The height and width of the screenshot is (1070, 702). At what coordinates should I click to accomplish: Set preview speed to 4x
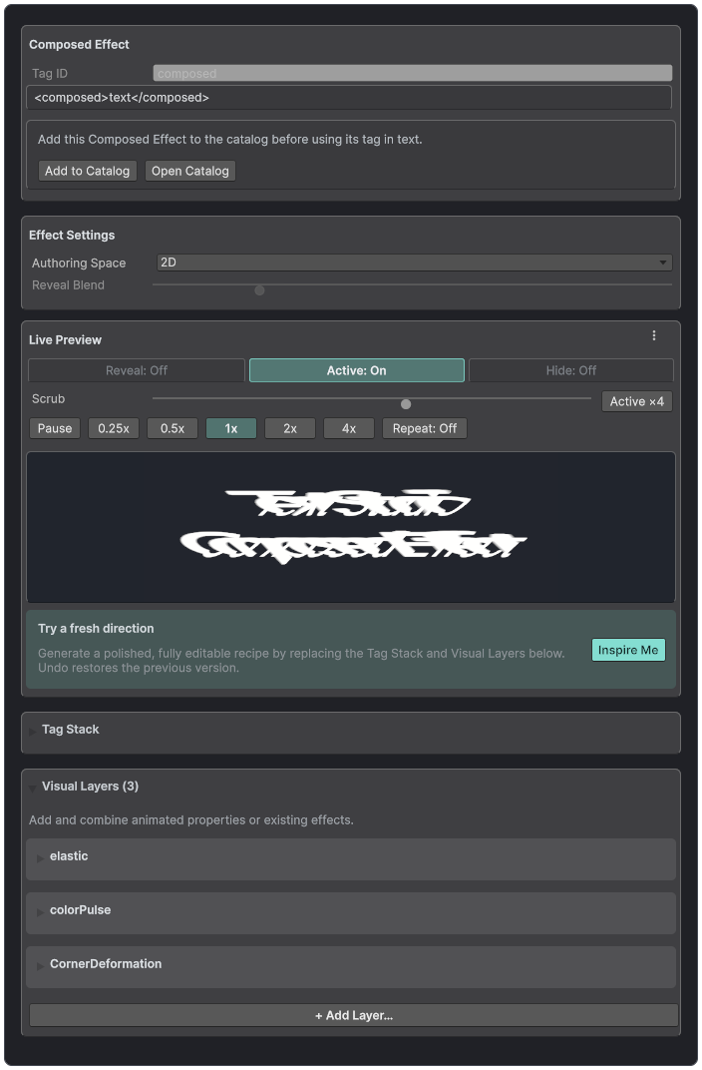pos(349,428)
